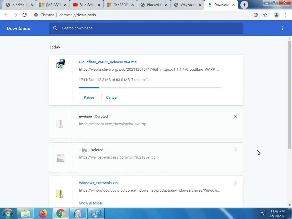Click the search magnifier icon in Downloads
Screen dimensions: 292x219
click(x=55, y=28)
